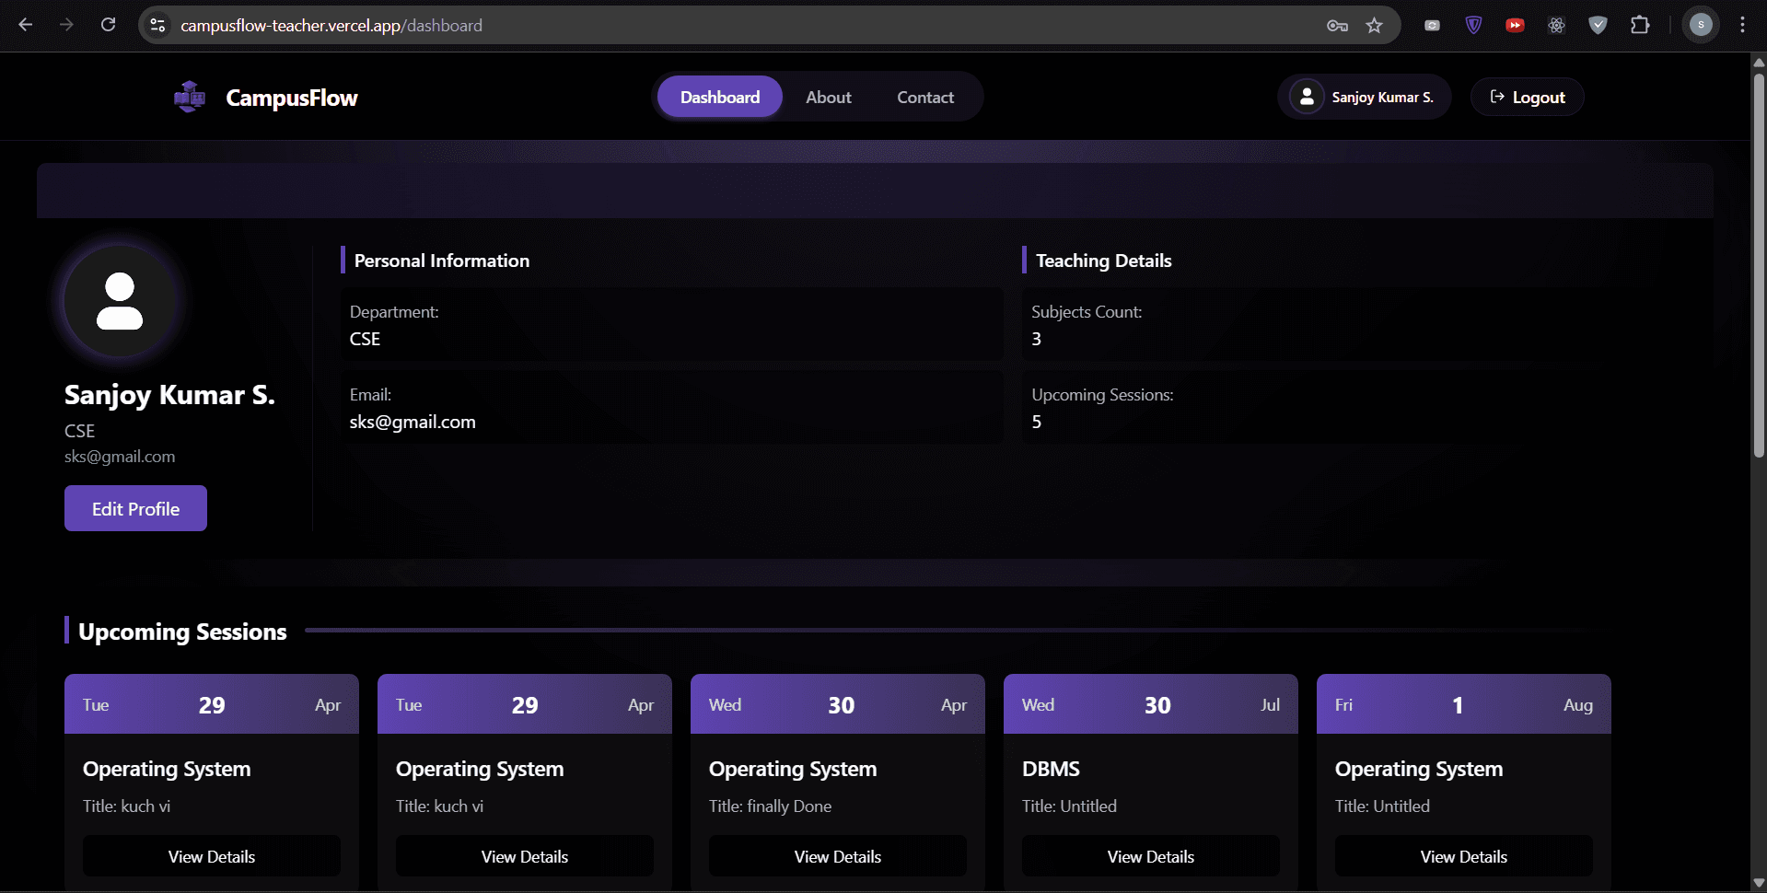Click the browser address bar
The height and width of the screenshot is (893, 1767).
pos(645,25)
